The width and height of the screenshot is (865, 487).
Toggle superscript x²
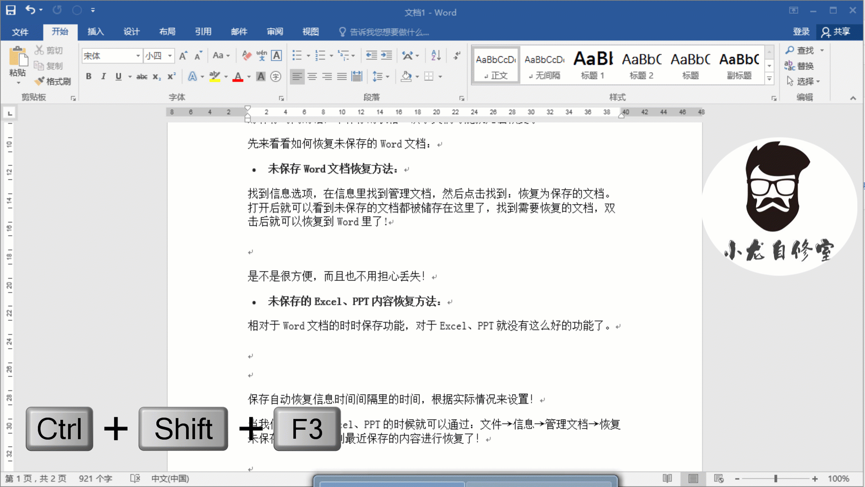coord(172,77)
